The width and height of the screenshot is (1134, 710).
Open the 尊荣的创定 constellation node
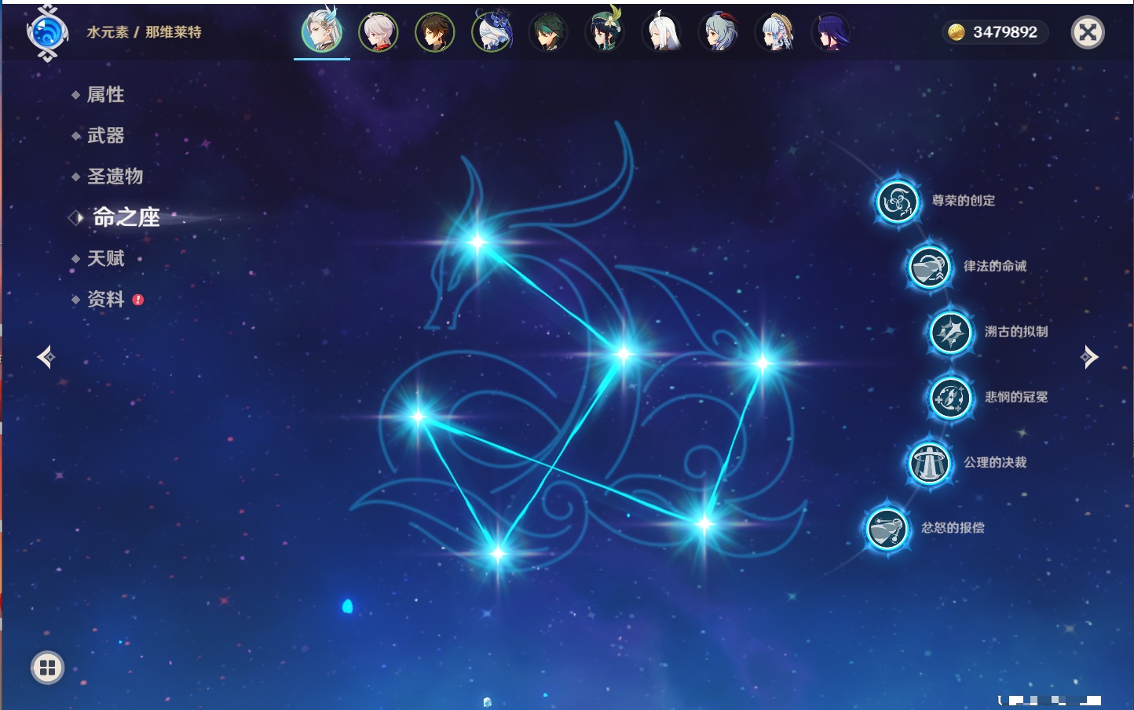[x=897, y=202]
